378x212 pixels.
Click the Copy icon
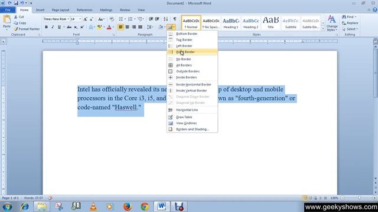pos(16,23)
